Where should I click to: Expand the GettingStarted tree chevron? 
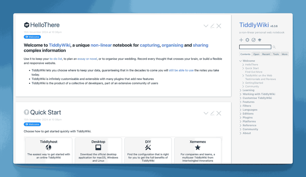(x=243, y=83)
